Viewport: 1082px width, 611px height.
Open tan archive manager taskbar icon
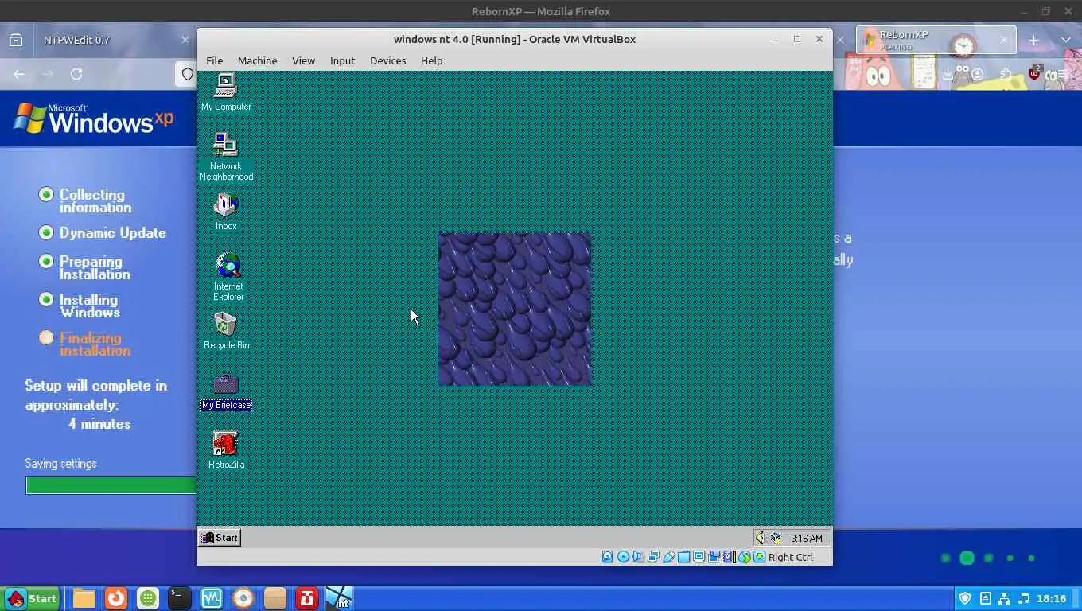(x=275, y=598)
